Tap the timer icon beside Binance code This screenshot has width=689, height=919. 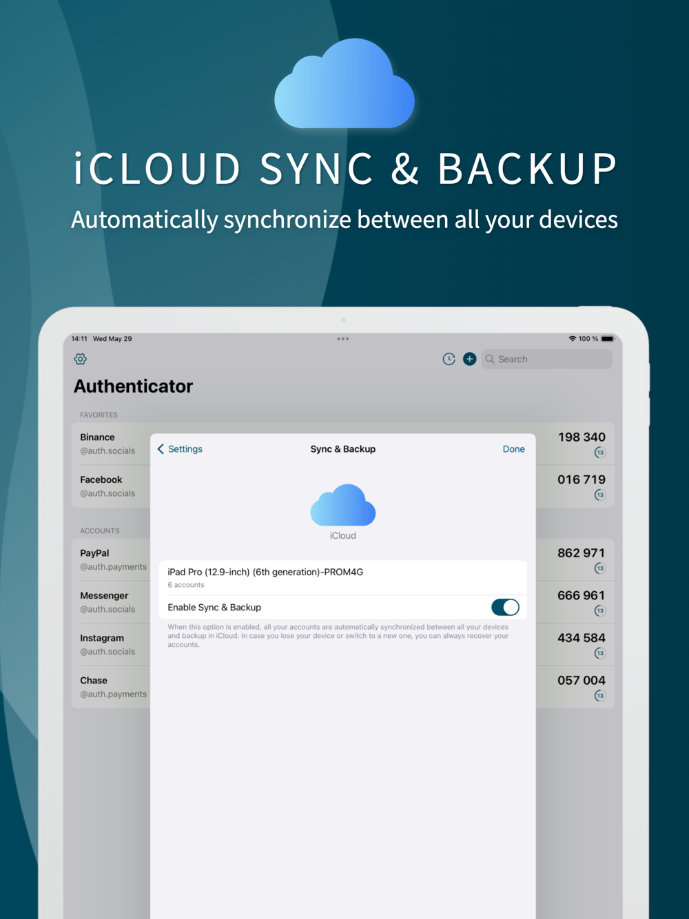[600, 453]
